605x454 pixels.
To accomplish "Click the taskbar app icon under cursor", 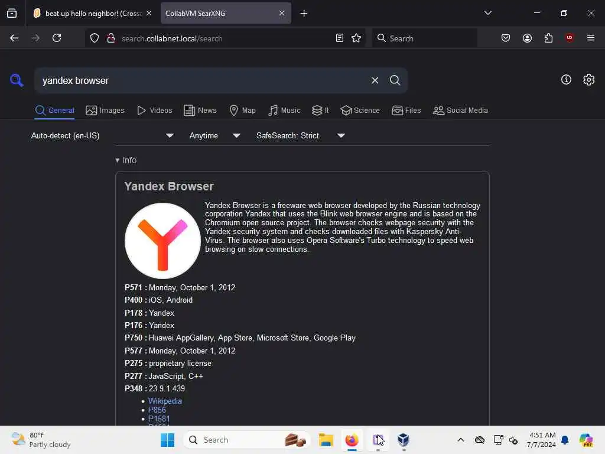I will [x=378, y=440].
